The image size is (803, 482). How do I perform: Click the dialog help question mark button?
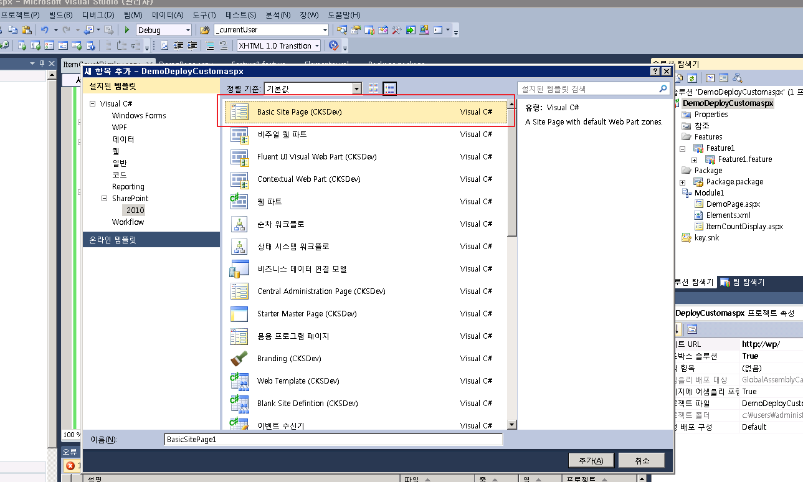click(x=655, y=72)
